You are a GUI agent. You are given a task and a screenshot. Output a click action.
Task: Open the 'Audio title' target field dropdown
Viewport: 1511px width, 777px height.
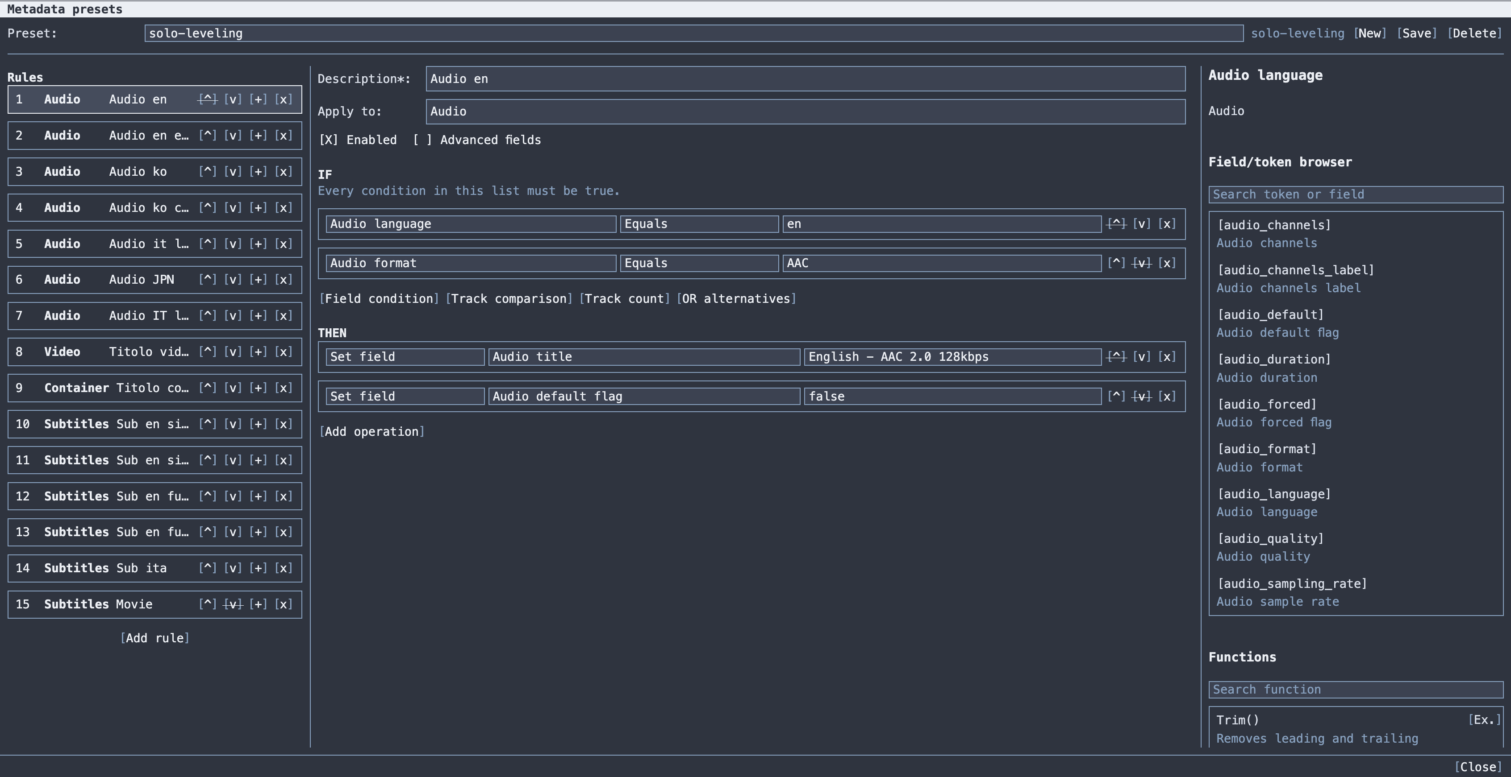pyautogui.click(x=644, y=357)
